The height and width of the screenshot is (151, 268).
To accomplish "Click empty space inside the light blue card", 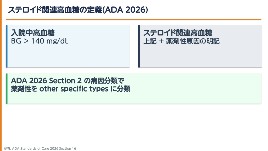I will (x=68, y=56).
